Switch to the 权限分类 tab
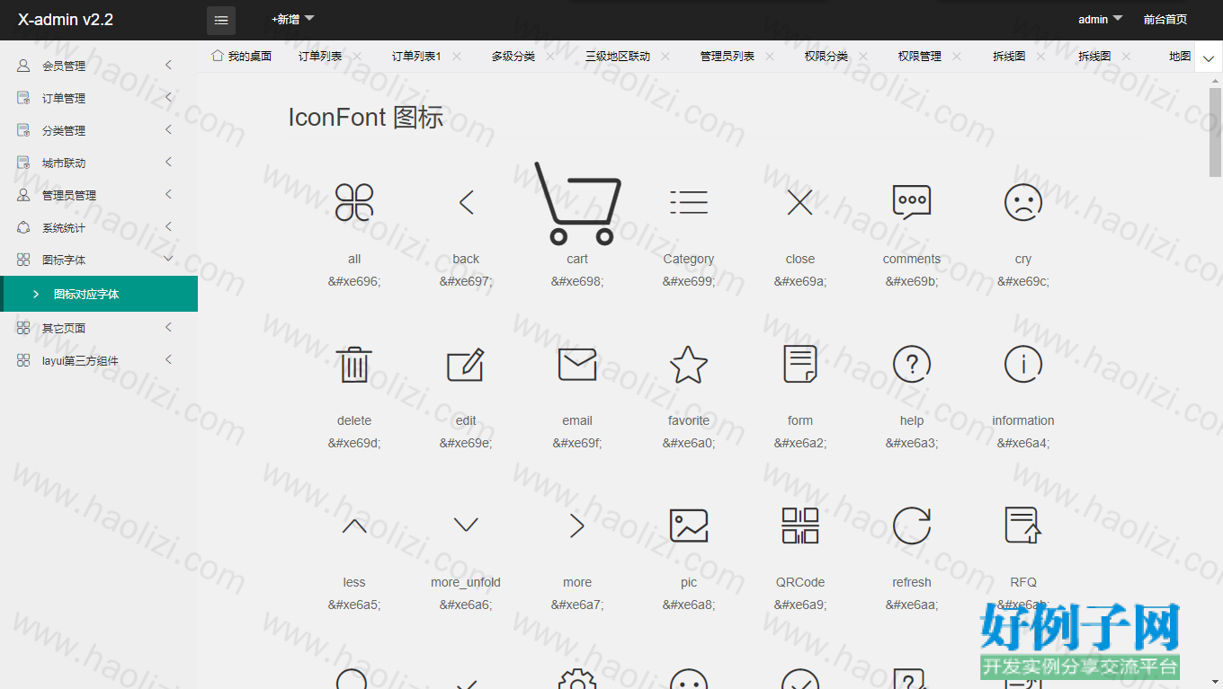This screenshot has height=689, width=1223. pos(826,56)
